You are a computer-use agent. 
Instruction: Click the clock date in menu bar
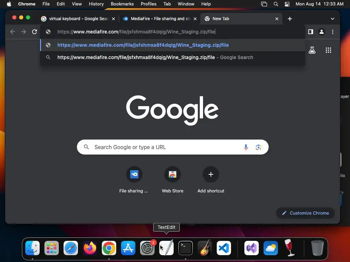tap(320, 4)
